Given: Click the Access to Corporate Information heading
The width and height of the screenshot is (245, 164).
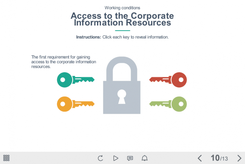Looking at the screenshot, I should [122, 19].
